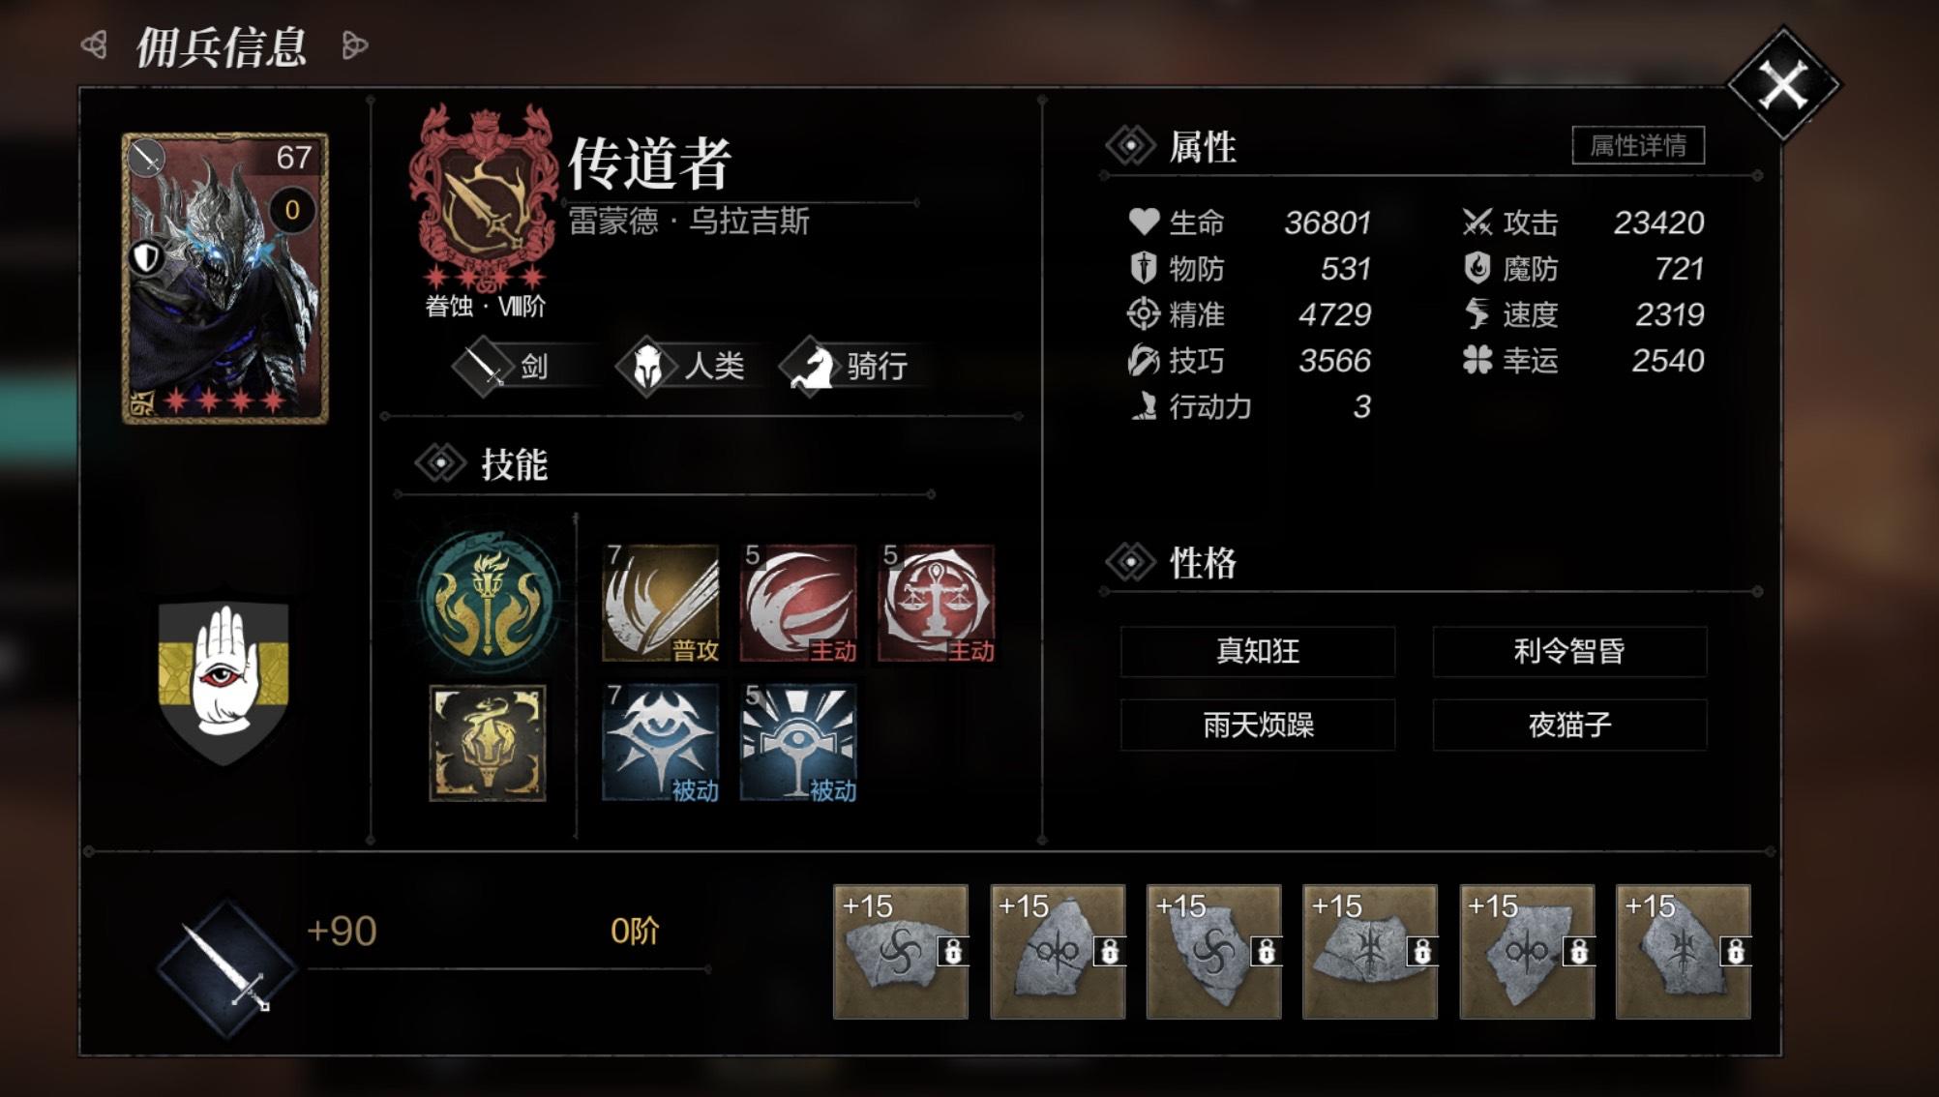Click the 普攻 basic attack skill icon

(661, 603)
